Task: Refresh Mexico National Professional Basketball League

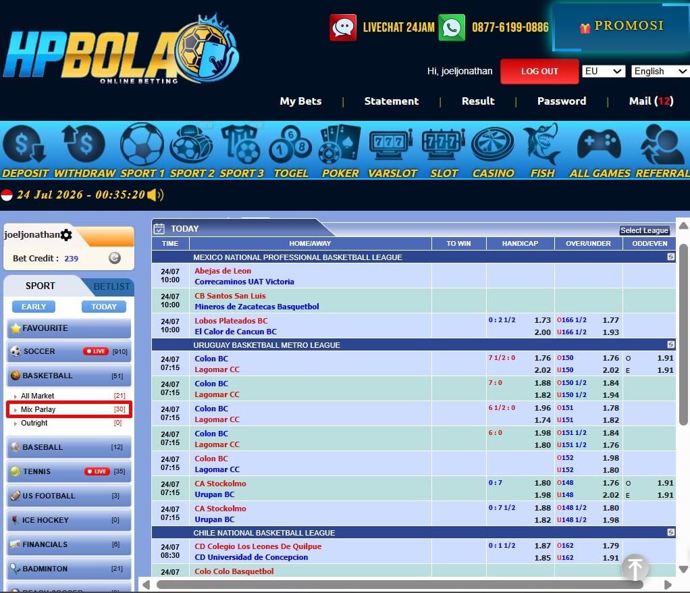Action: pos(670,257)
